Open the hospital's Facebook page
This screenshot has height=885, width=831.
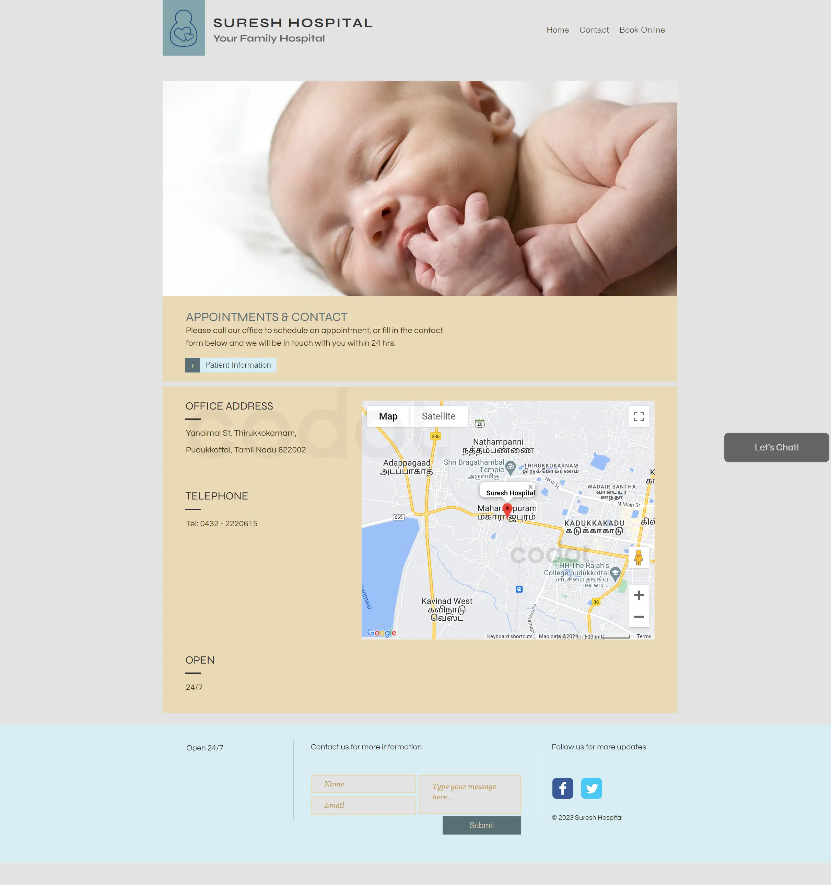[x=562, y=788]
